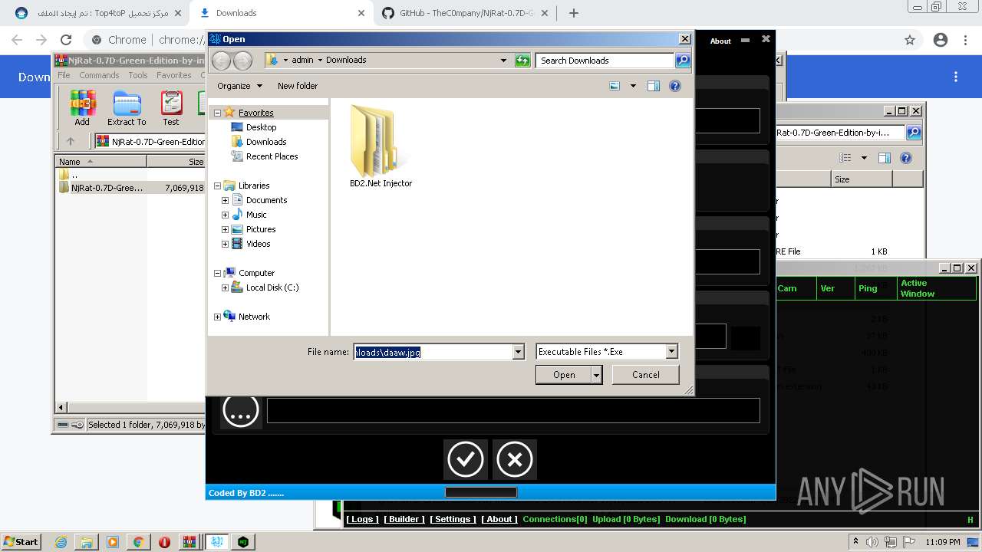This screenshot has width=982, height=552.
Task: Click the File name input field
Action: (x=433, y=352)
